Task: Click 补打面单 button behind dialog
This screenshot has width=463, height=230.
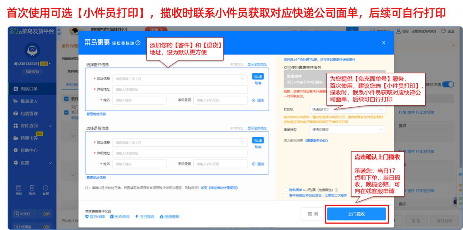Action: click(x=444, y=221)
